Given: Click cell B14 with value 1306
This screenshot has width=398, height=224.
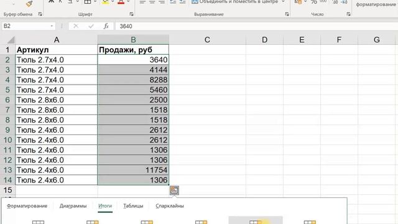Looking at the screenshot, I should [133, 180].
